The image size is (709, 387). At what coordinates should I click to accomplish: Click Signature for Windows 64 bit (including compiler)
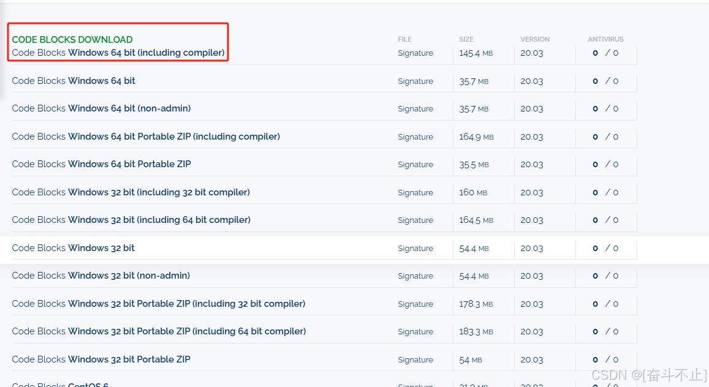coord(415,53)
